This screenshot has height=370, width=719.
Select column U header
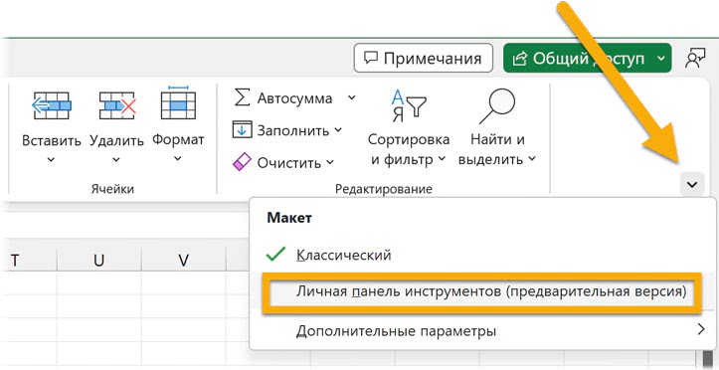click(x=99, y=261)
